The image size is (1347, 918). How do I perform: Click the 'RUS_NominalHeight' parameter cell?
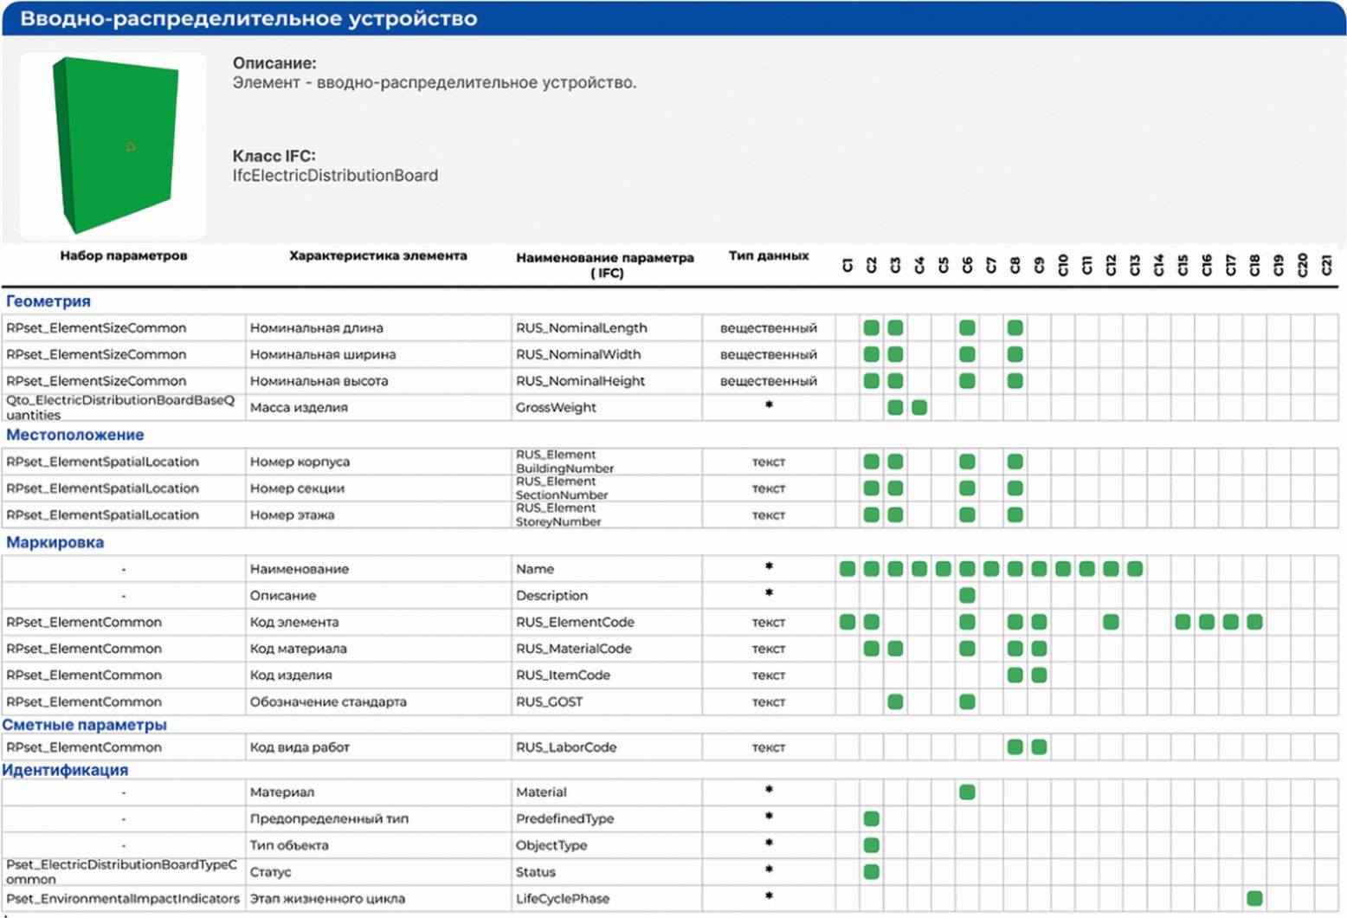(606, 381)
